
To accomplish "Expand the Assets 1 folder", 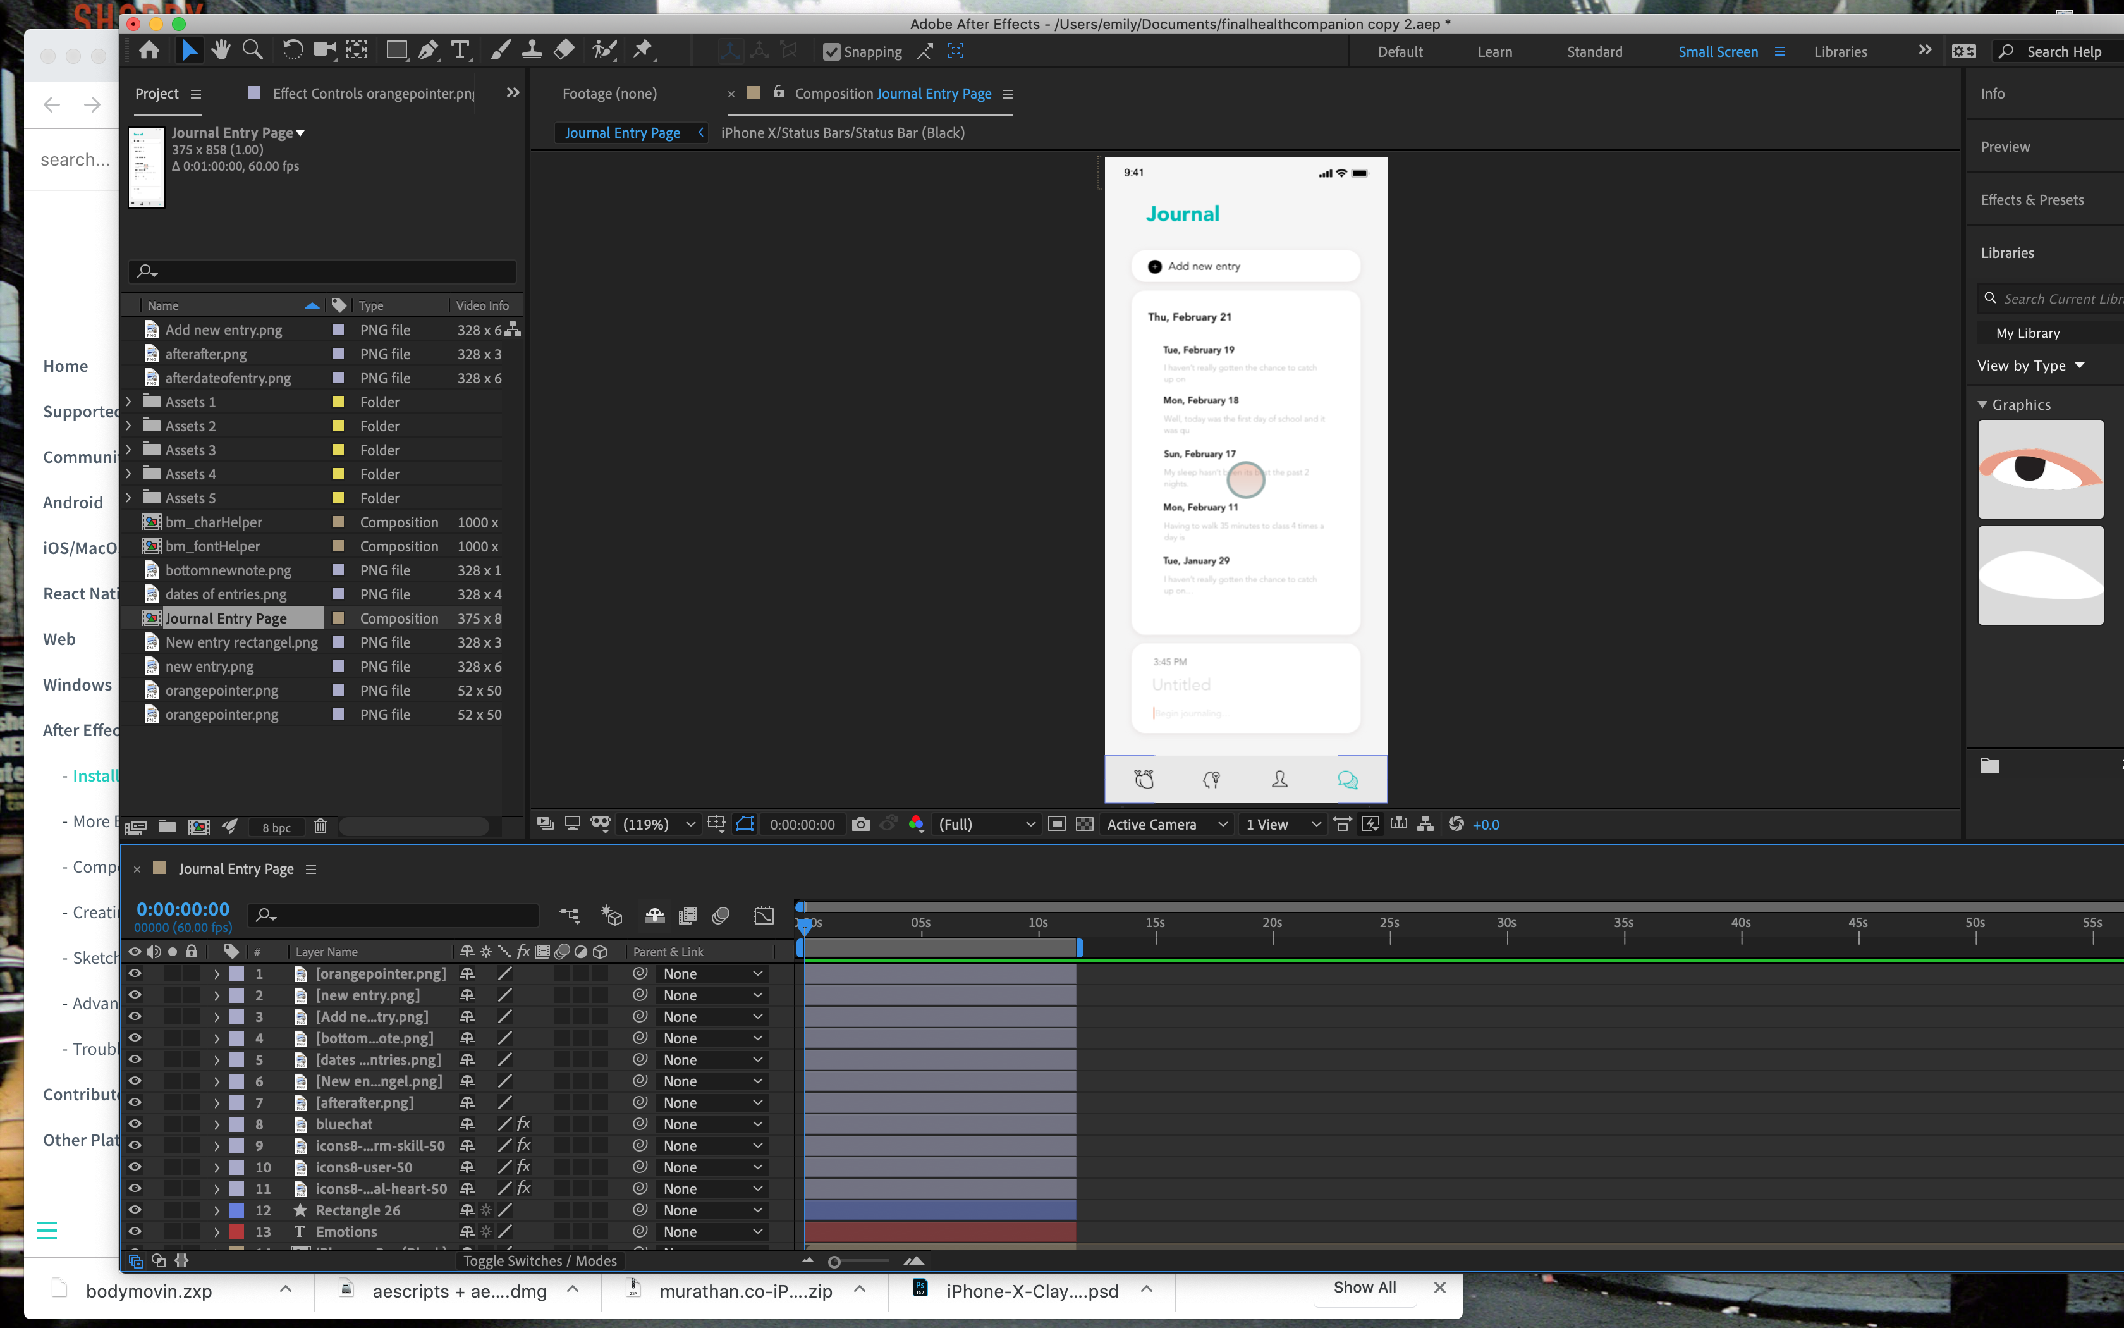I will [128, 402].
